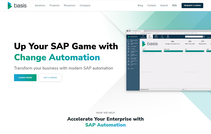Screen dimensions: 211x134
Task: Click the dashboard search input field
Action: 194,36
